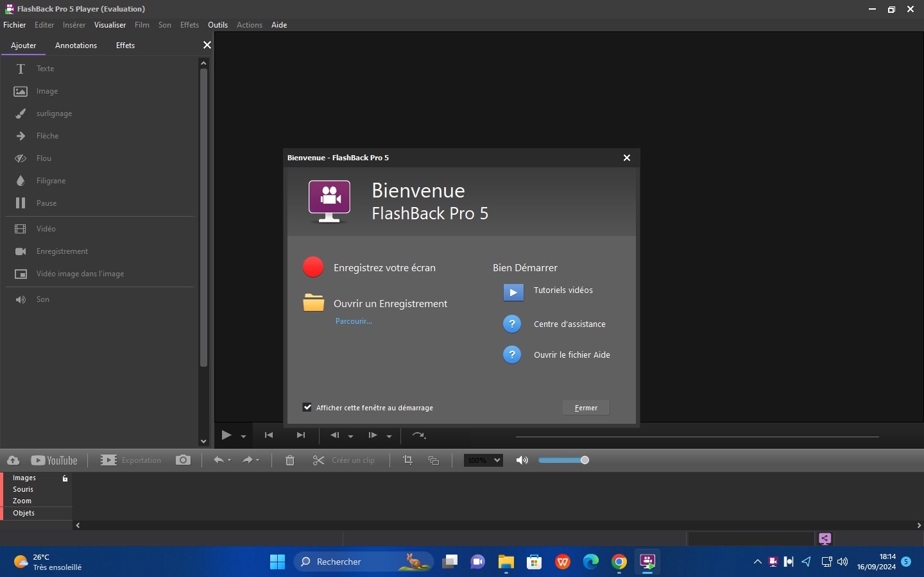Image resolution: width=924 pixels, height=577 pixels.
Task: Click the red record screen button
Action: 313,267
